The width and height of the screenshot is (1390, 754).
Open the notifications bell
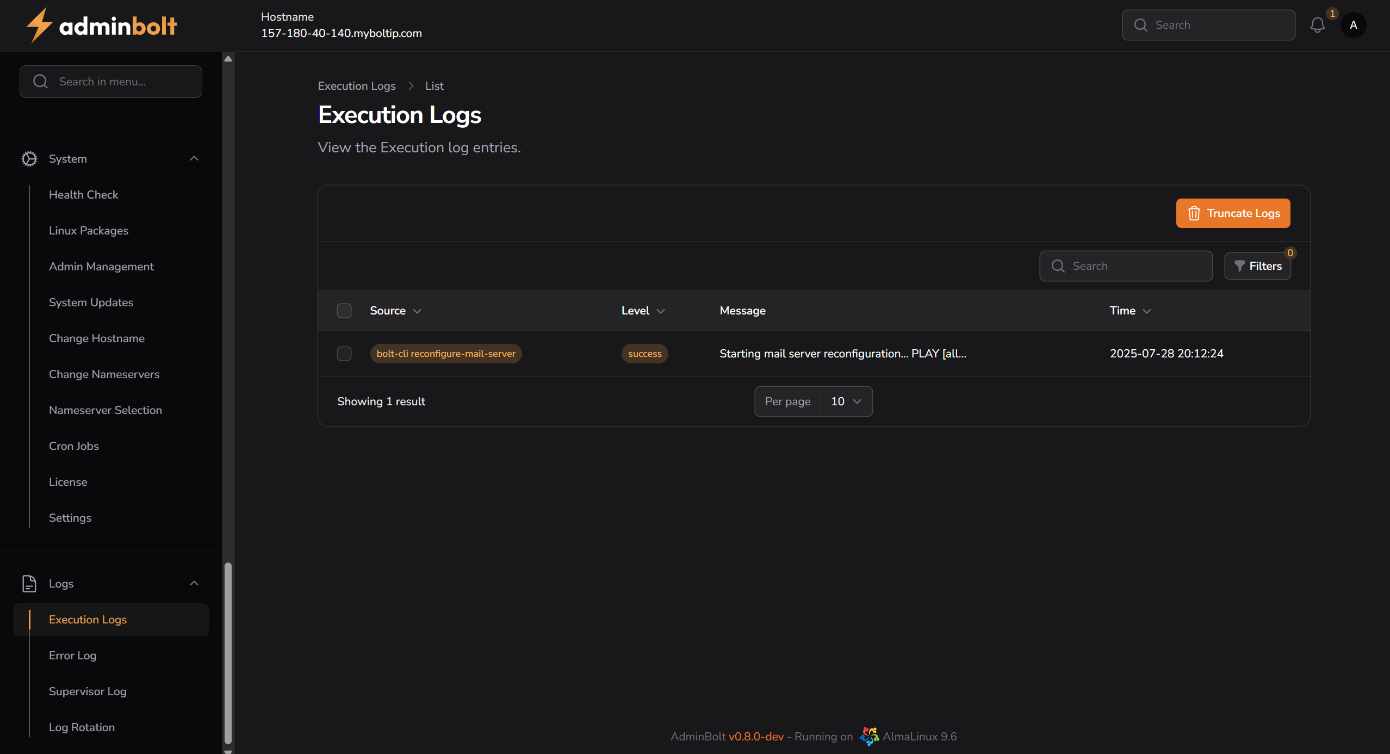[1318, 25]
